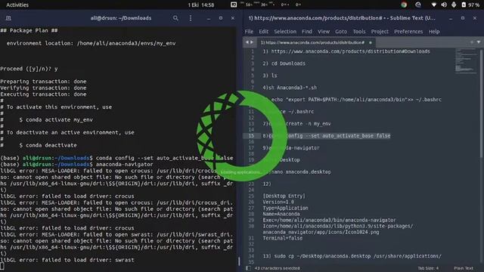Click the 'Version=1.0' line

(278, 202)
